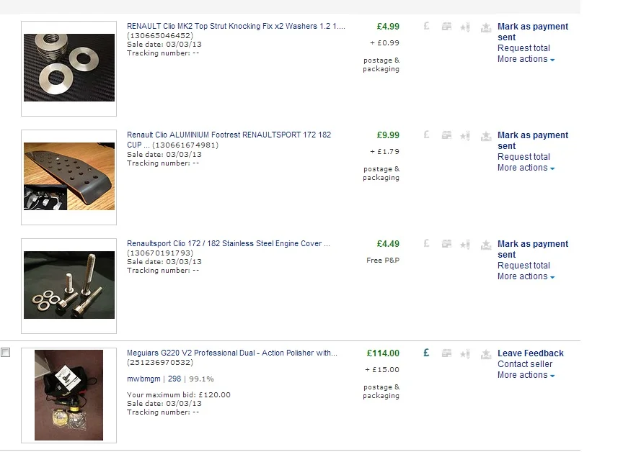Request total for the Engine Cover item
Screen dimensions: 623x452
pos(523,266)
